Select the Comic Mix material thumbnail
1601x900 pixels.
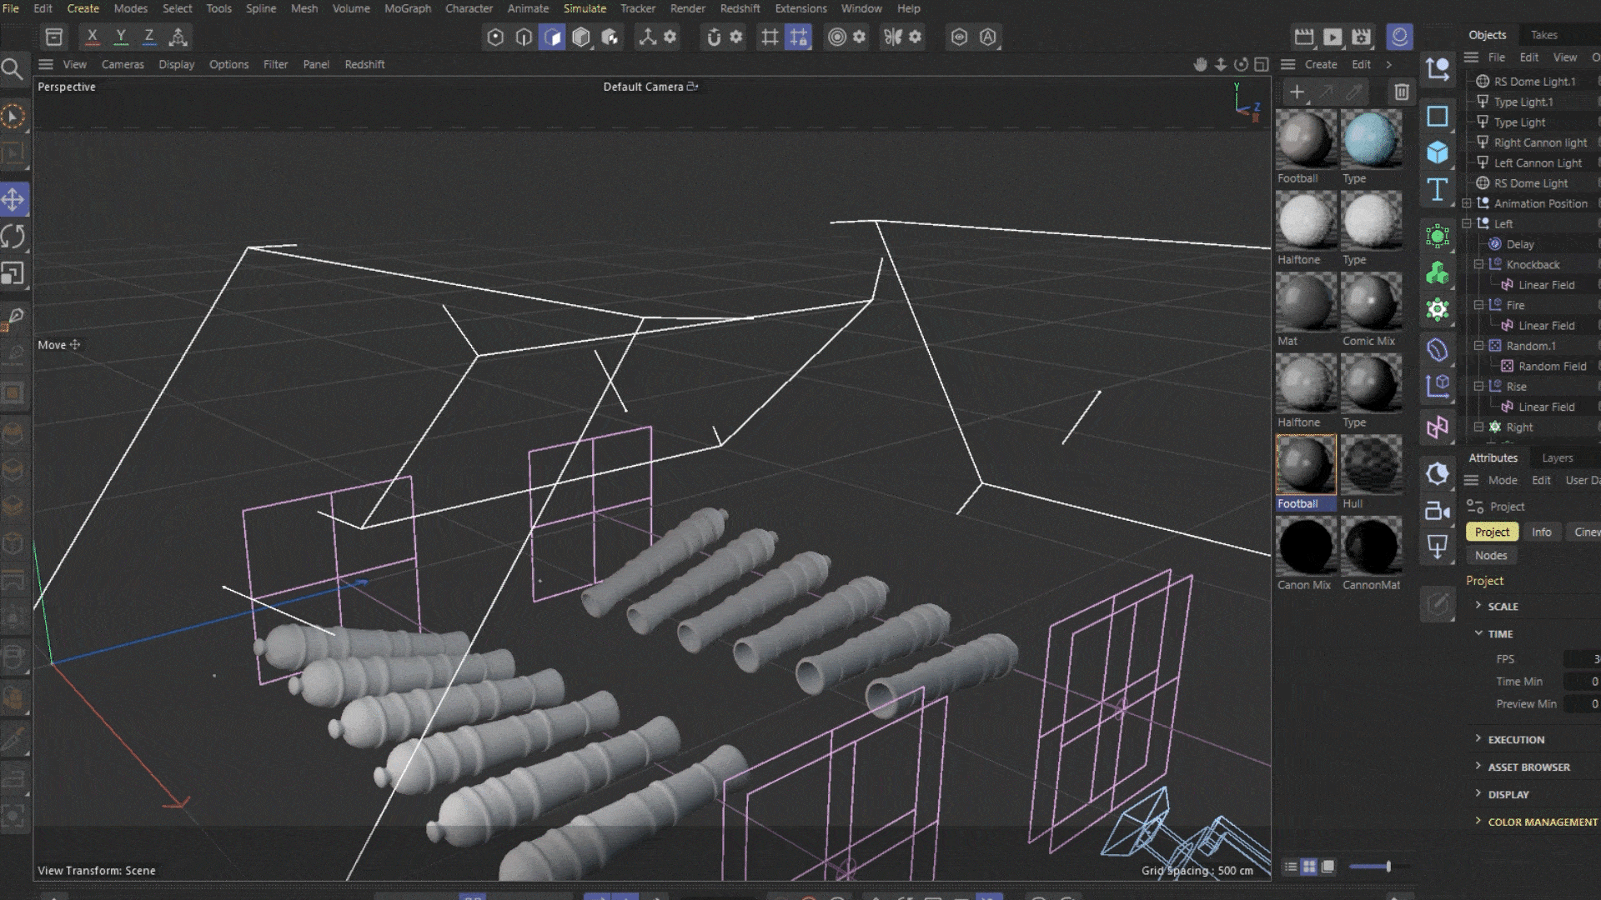tap(1371, 302)
